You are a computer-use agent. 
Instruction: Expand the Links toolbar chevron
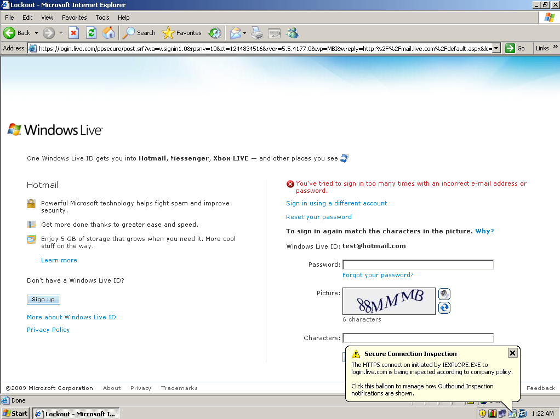coord(556,47)
